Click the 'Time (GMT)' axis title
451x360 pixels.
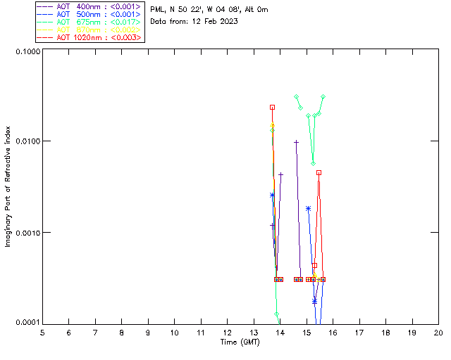click(x=240, y=342)
